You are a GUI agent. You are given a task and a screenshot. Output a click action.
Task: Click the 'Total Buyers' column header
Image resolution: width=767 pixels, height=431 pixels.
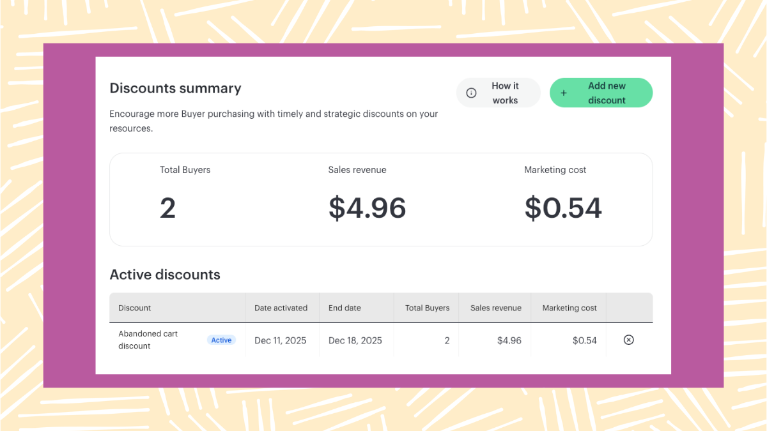coord(428,308)
